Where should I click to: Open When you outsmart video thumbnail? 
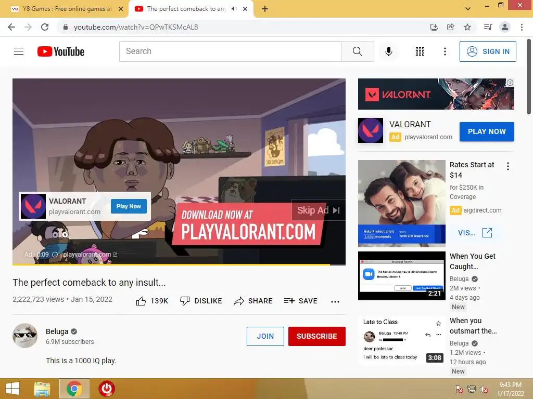coord(401,340)
